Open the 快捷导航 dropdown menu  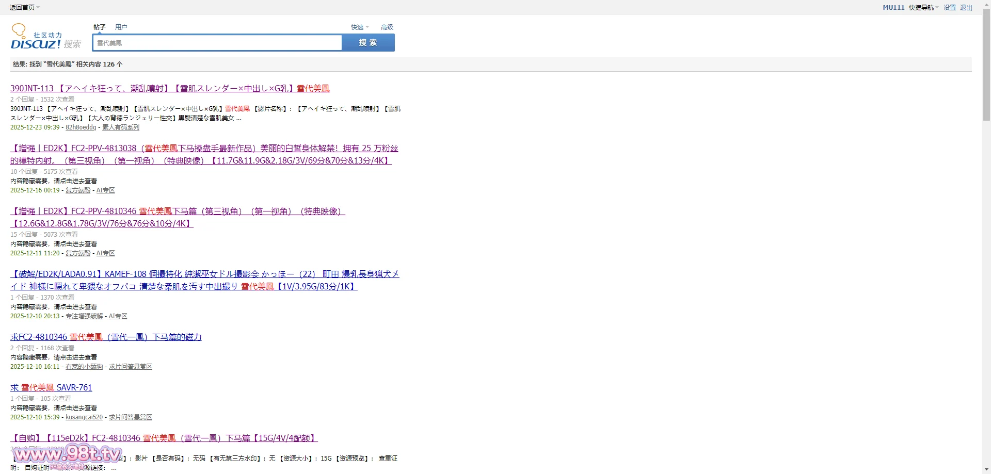tap(923, 7)
